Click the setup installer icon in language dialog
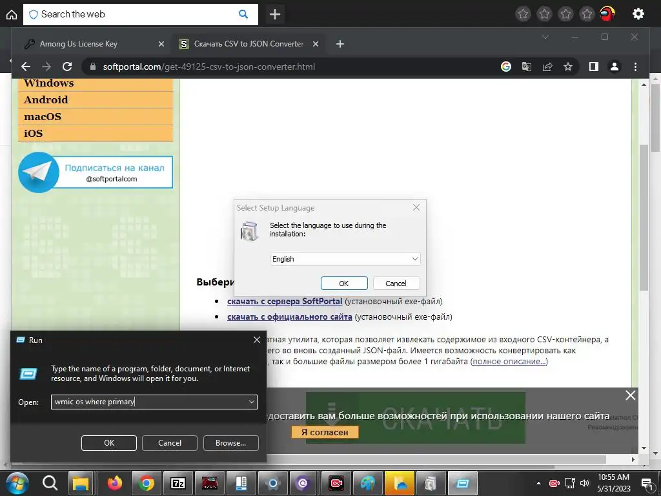This screenshot has width=661, height=496. [x=249, y=231]
